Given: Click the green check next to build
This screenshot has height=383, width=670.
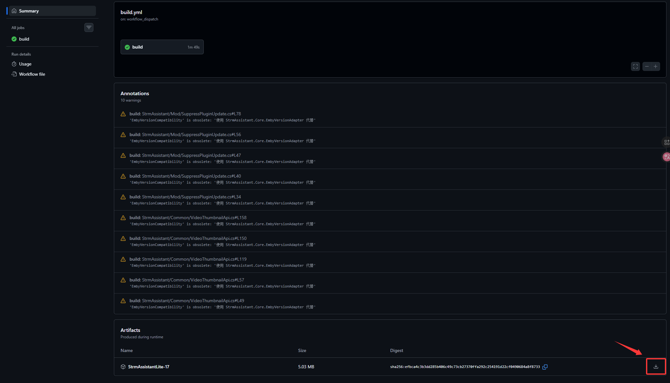Looking at the screenshot, I should pyautogui.click(x=14, y=39).
